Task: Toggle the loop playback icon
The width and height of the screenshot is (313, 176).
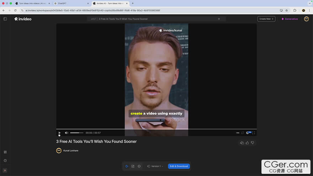Action: pyautogui.click(x=243, y=133)
